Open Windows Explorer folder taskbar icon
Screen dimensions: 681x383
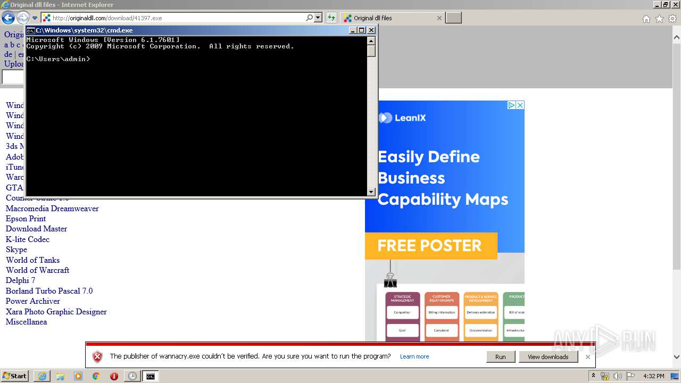point(60,376)
